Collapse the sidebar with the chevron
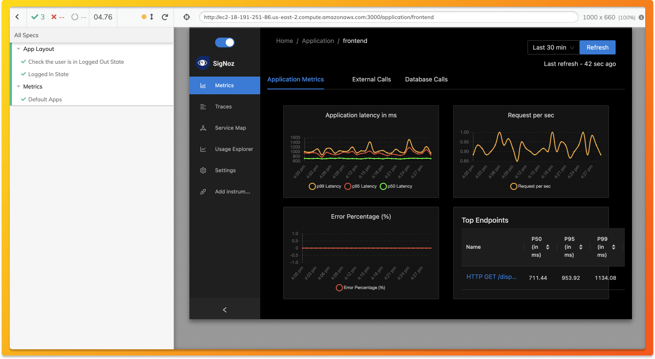Viewport: 655px width, 359px height. click(x=225, y=310)
